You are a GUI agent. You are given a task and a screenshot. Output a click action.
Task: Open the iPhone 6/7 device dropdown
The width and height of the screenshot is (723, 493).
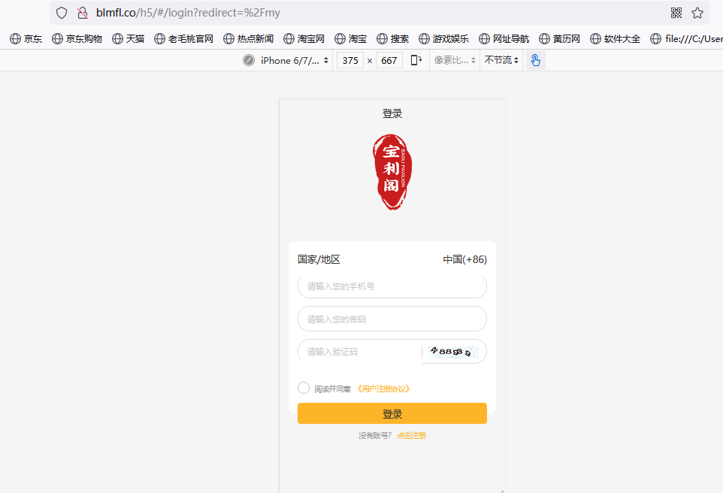[x=293, y=60]
